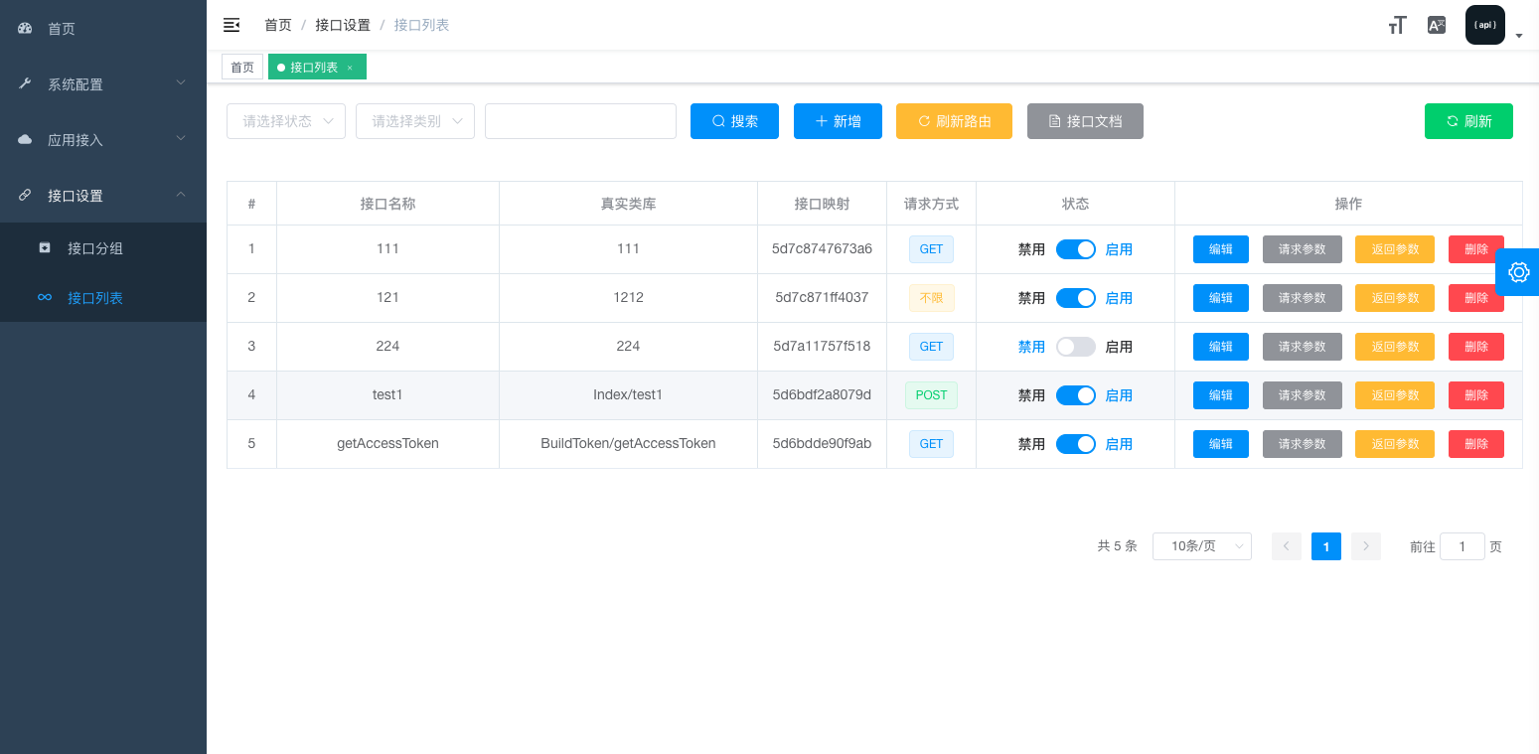Image resolution: width=1539 pixels, height=754 pixels.
Task: Click pagination page 1 button
Action: pyautogui.click(x=1326, y=546)
